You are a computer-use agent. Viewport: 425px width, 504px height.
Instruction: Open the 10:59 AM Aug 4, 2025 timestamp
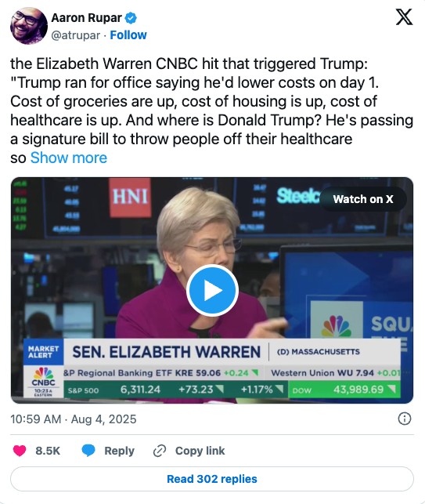pyautogui.click(x=74, y=419)
